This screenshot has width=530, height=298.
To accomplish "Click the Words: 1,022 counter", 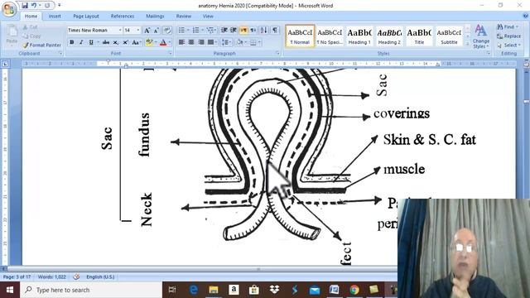I will point(51,276).
